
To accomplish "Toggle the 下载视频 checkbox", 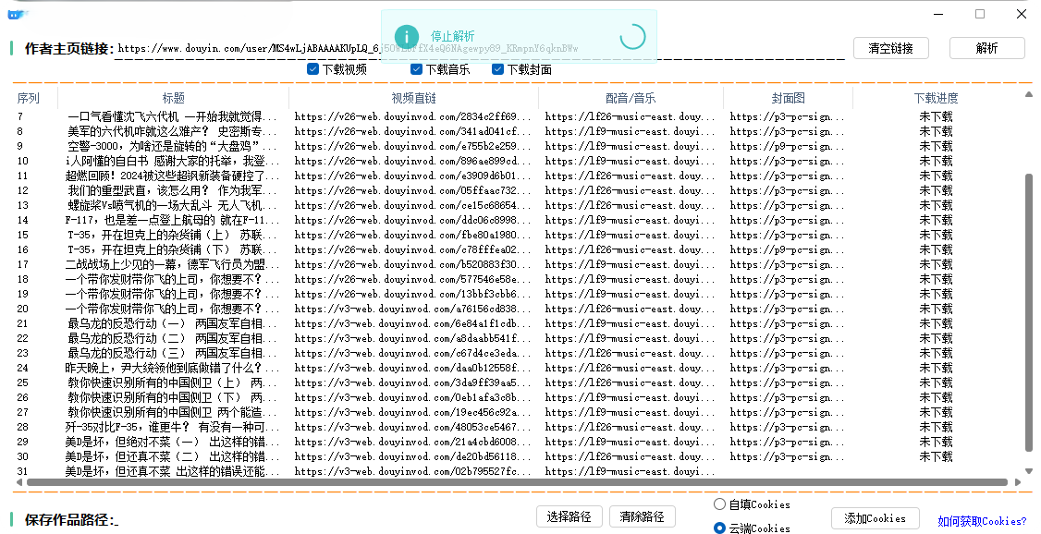I will coord(312,69).
